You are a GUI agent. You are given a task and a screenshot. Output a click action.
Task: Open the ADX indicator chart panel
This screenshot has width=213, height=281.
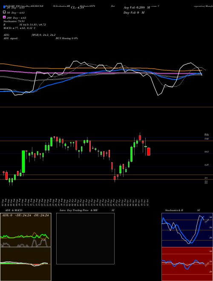(26, 230)
